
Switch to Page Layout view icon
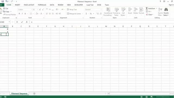point(147,97)
